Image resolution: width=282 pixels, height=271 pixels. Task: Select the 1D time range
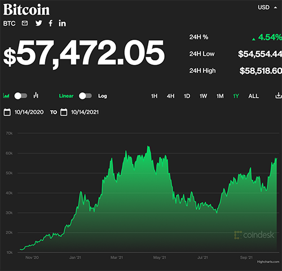[x=187, y=96]
